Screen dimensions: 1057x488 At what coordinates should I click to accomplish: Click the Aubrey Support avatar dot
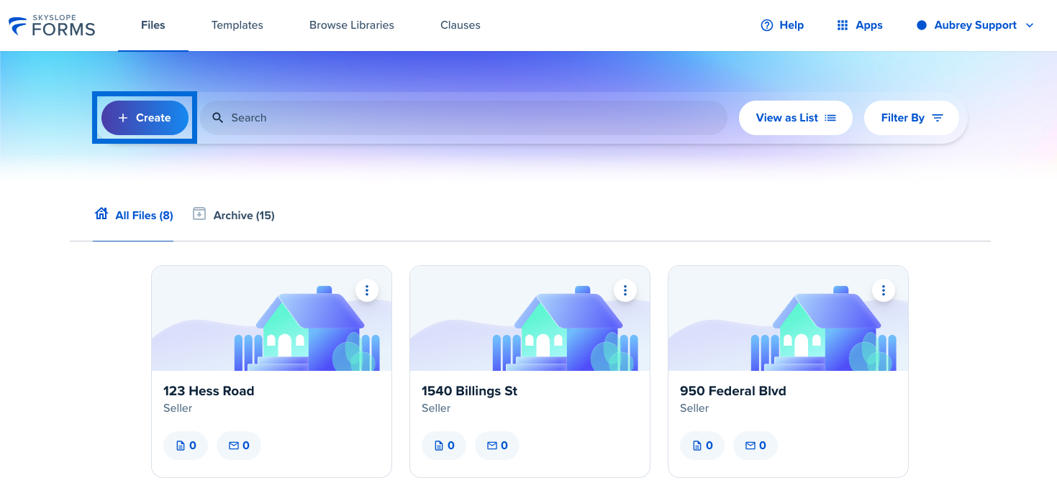pos(922,25)
